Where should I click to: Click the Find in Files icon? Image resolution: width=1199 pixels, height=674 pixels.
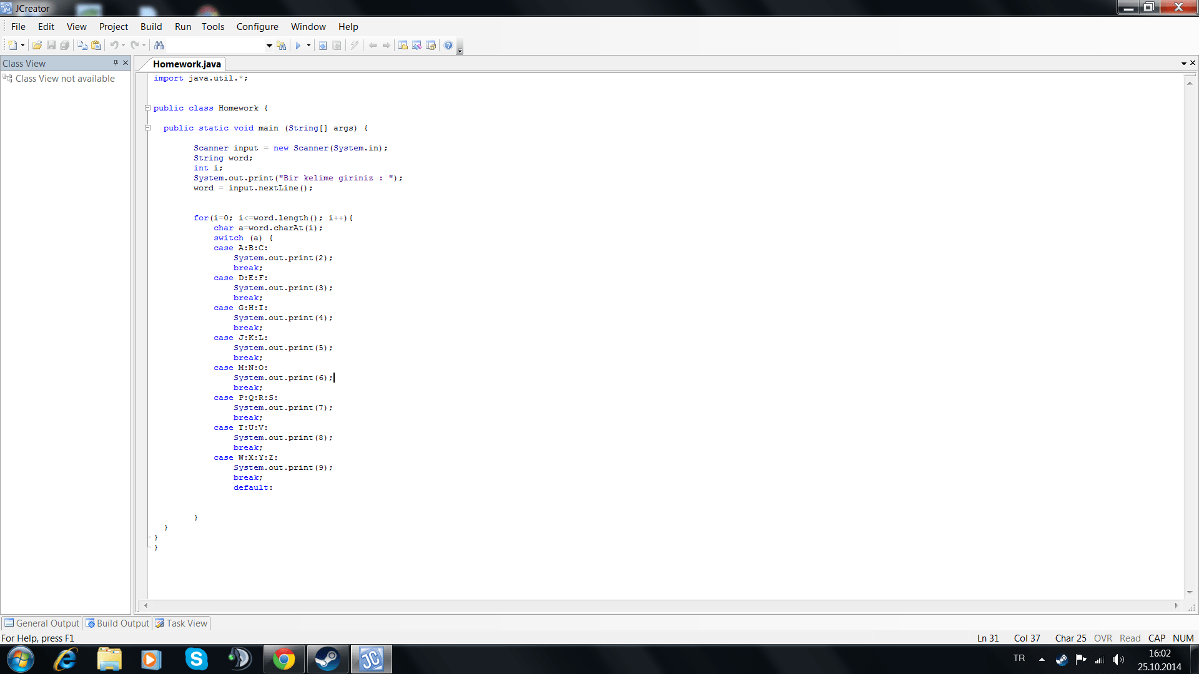[282, 45]
